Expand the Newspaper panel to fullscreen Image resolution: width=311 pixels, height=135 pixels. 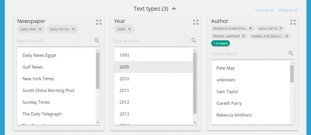pyautogui.click(x=99, y=22)
